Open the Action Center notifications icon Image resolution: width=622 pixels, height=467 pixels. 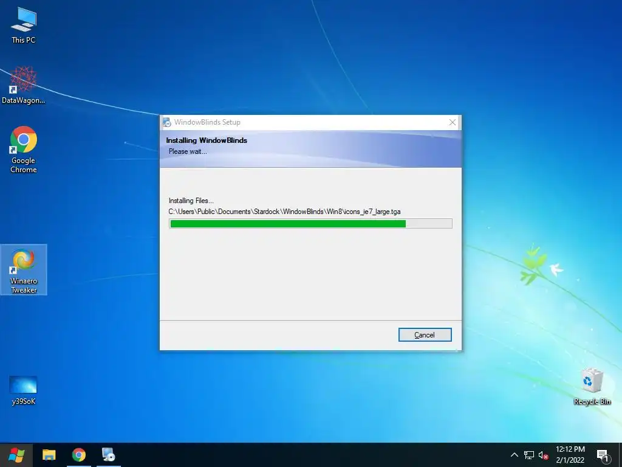[x=603, y=455]
